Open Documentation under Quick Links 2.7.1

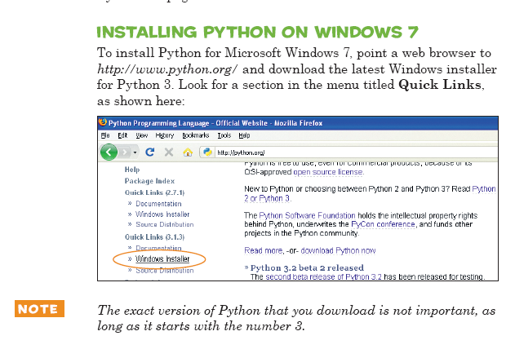tap(158, 204)
